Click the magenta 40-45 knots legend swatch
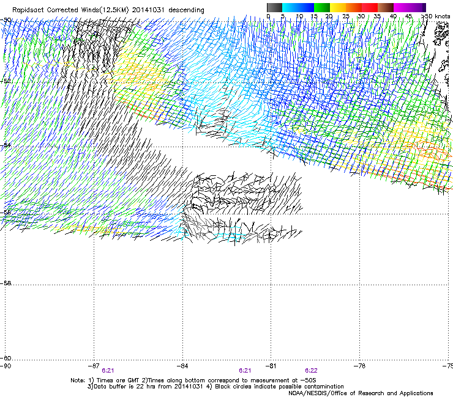This screenshot has height=397, width=453. (x=402, y=7)
